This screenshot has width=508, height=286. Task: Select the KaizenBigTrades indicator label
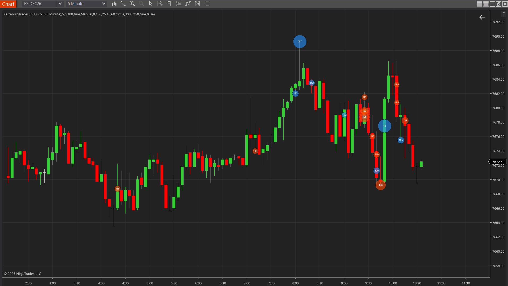coord(79,14)
